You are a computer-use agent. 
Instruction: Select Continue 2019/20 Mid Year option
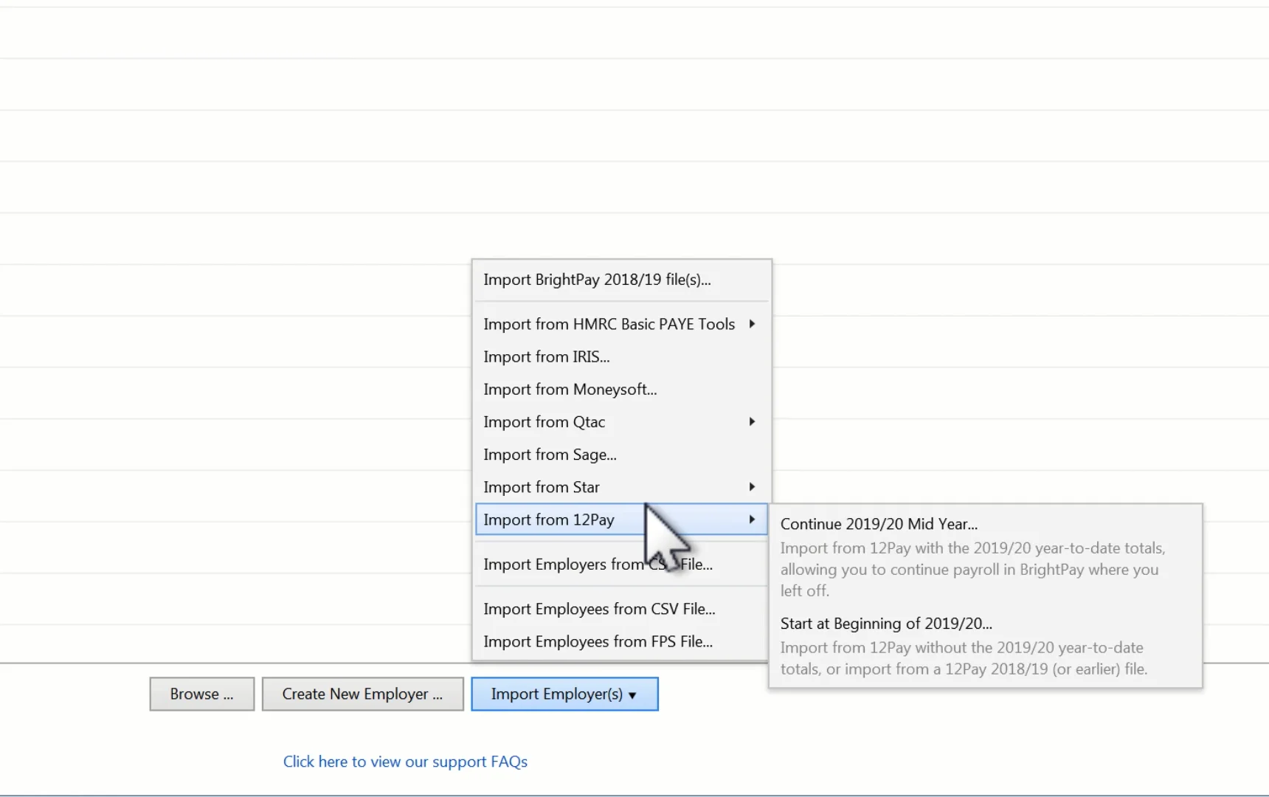click(985, 556)
